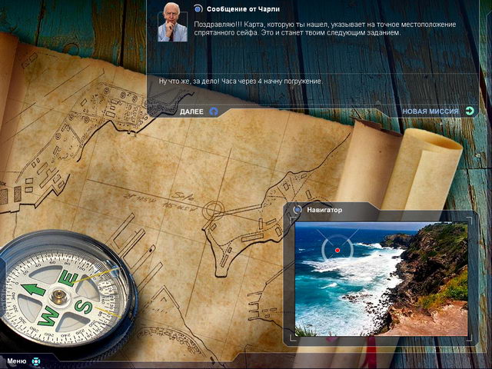Select the "Навигатор" panel title
The height and width of the screenshot is (369, 492).
[x=324, y=209]
